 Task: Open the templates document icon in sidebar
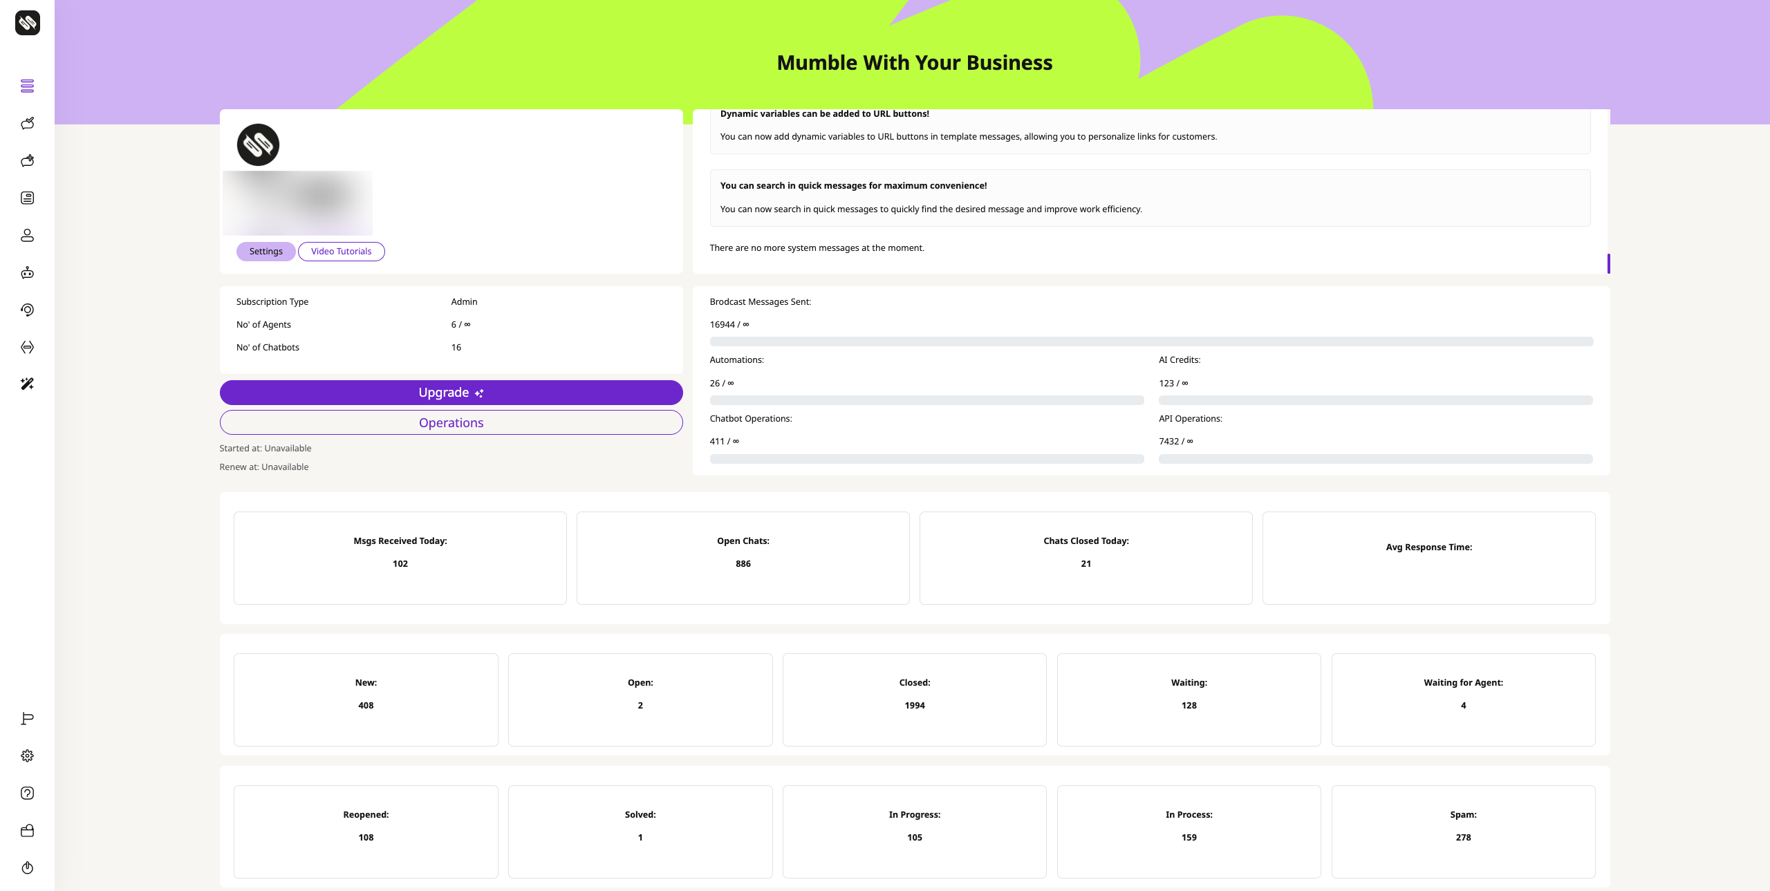(x=27, y=198)
